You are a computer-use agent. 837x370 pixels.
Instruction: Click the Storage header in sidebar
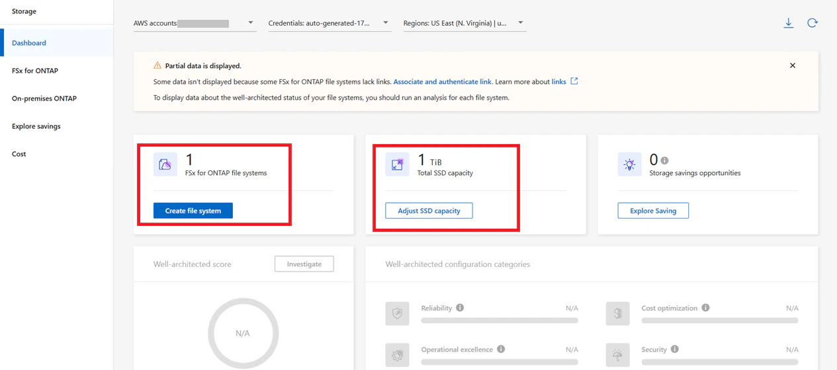pyautogui.click(x=24, y=11)
